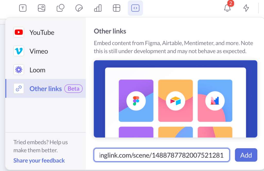Select the Table insert tool
This screenshot has width=264, height=171.
[117, 8]
